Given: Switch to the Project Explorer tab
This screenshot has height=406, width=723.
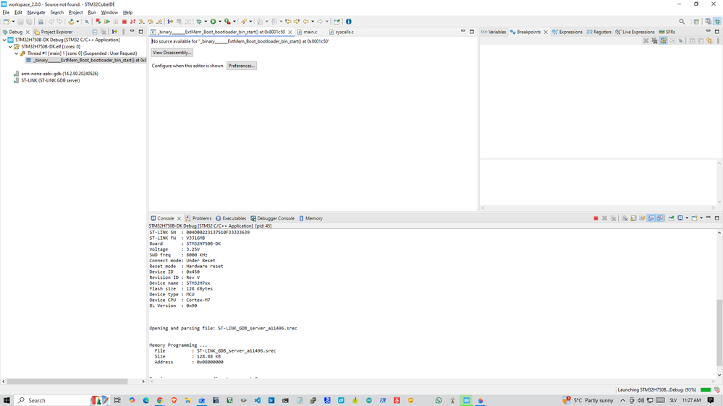Looking at the screenshot, I should (53, 32).
